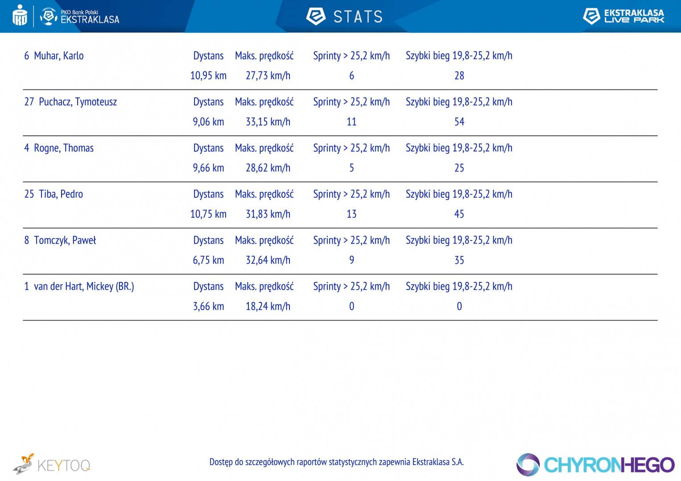Select the STATS header title

pyautogui.click(x=358, y=17)
